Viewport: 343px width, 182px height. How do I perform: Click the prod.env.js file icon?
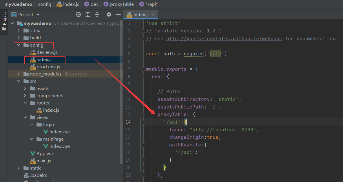pyautogui.click(x=32, y=67)
